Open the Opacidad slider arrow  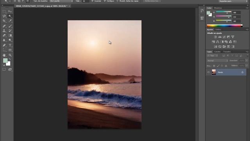246,61
